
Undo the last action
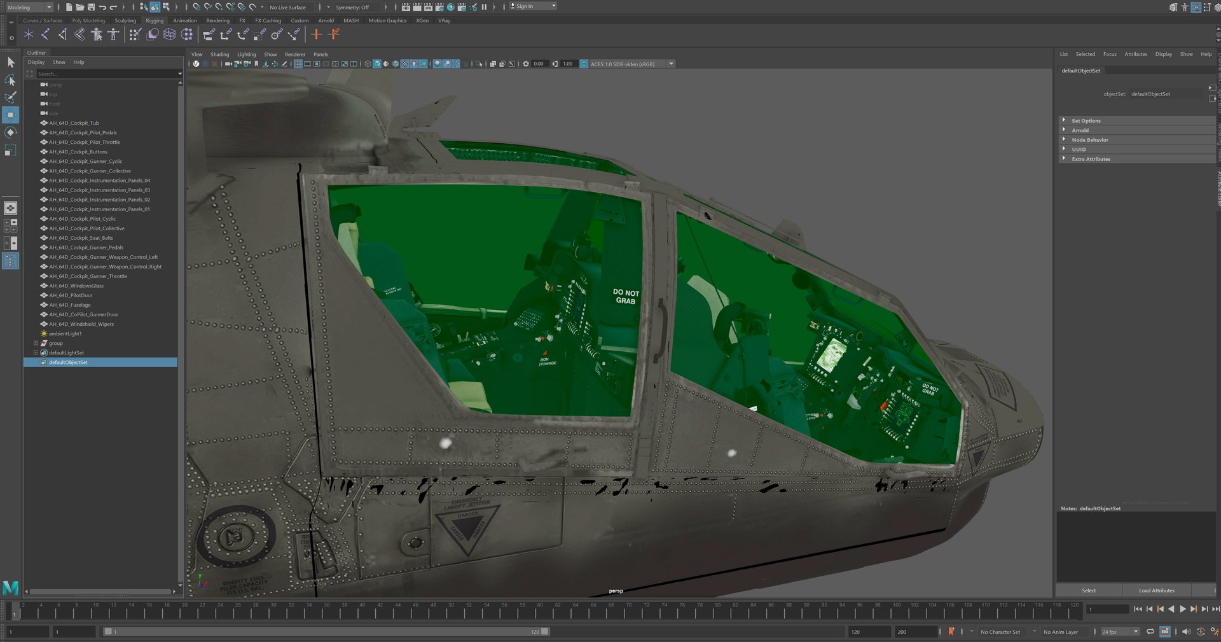pos(102,7)
